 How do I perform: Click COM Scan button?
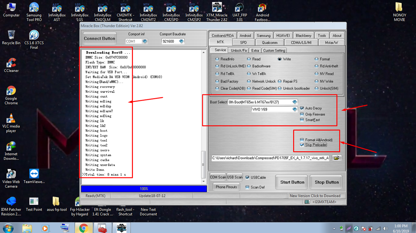click(218, 177)
